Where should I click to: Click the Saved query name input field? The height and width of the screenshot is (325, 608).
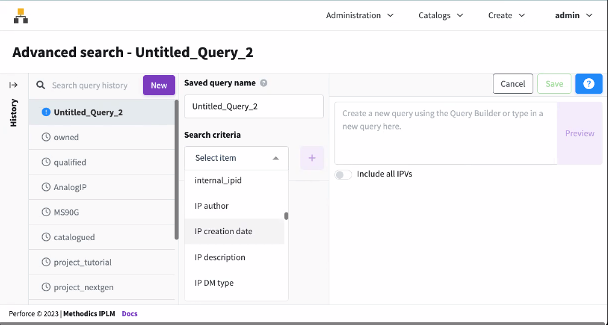pyautogui.click(x=253, y=107)
